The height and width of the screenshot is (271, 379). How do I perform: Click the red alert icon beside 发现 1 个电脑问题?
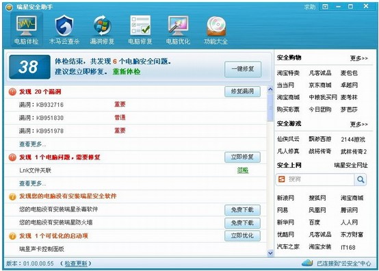coord(12,157)
